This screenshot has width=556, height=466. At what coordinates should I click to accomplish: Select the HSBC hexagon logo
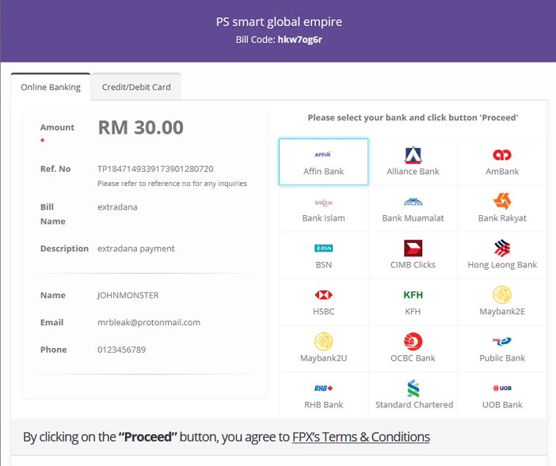coord(323,294)
